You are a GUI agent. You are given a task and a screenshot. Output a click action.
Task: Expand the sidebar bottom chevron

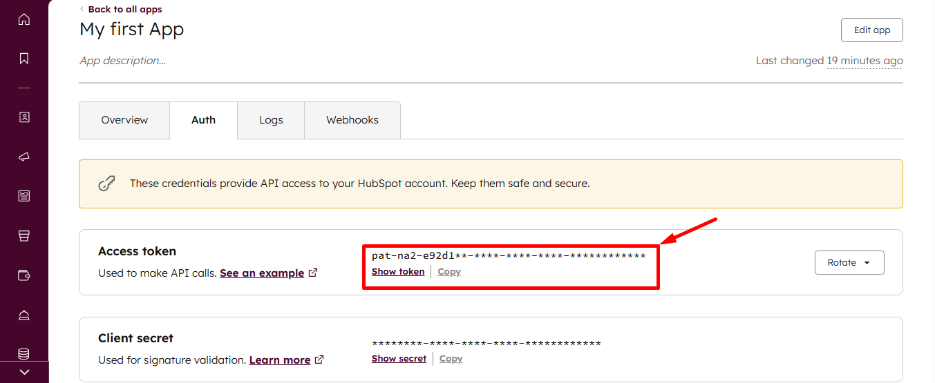(24, 372)
